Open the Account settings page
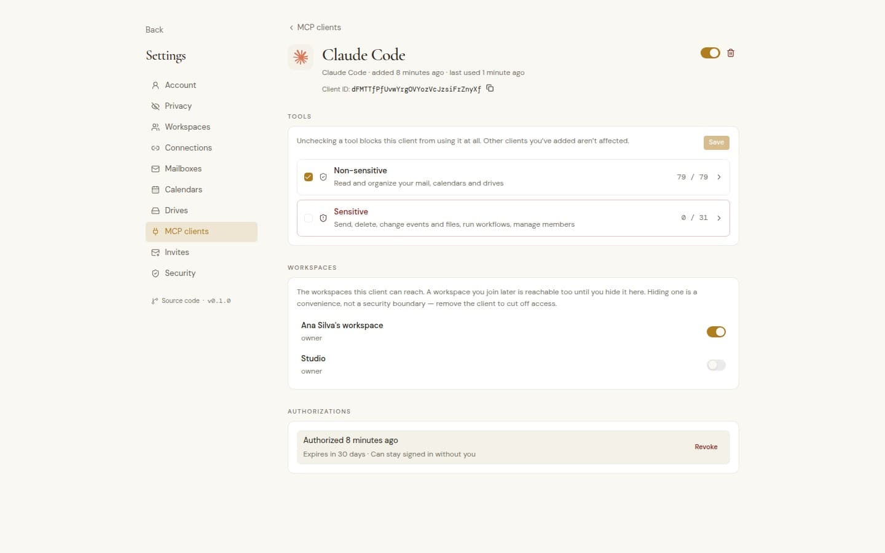 pos(202,85)
